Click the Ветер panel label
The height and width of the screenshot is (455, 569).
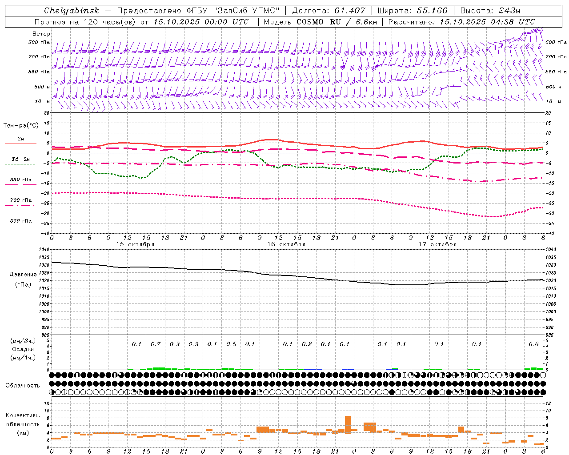point(41,34)
